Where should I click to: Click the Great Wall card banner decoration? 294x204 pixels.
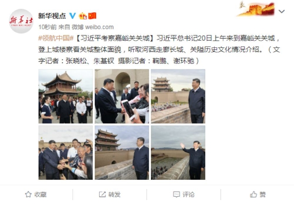256,9
